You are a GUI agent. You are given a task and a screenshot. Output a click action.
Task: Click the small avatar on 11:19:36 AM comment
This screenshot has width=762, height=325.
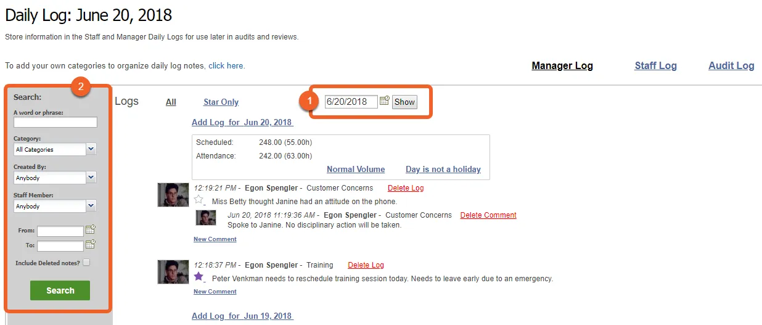206,217
